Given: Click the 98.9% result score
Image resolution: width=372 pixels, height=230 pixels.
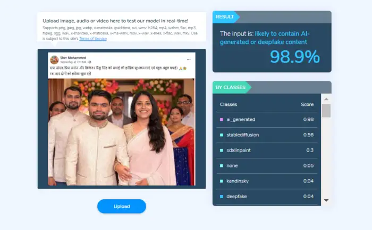Looking at the screenshot, I should click(295, 57).
